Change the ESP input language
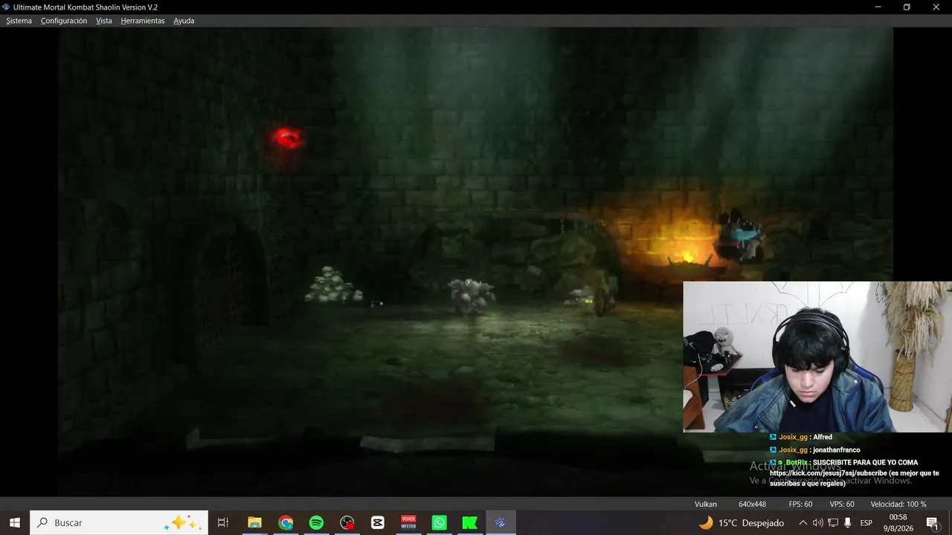 pos(866,523)
